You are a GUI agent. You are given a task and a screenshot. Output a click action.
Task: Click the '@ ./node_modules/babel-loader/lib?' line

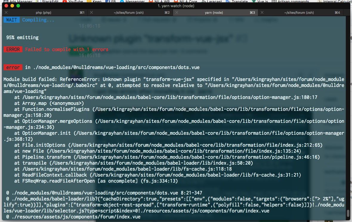[174, 205]
